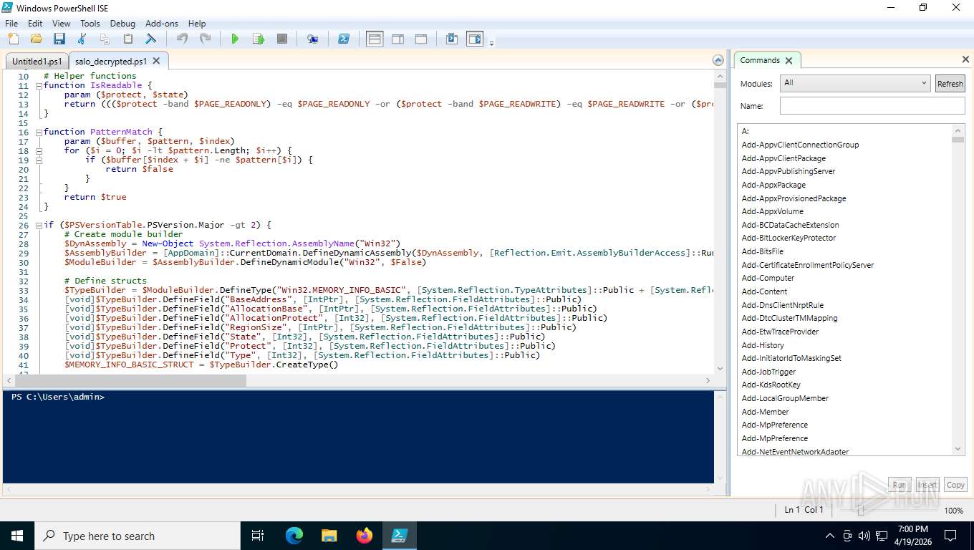Open the Help menu
Viewport: 974px width, 550px height.
[x=197, y=24]
